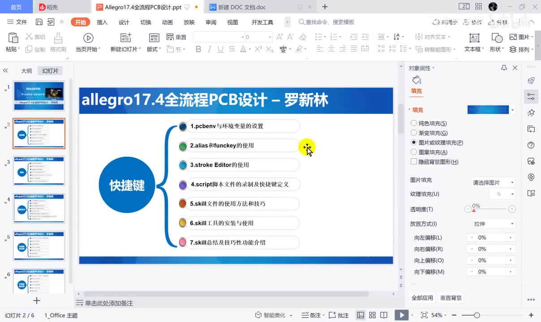Click 批注 Comments button in status bar

339,315
